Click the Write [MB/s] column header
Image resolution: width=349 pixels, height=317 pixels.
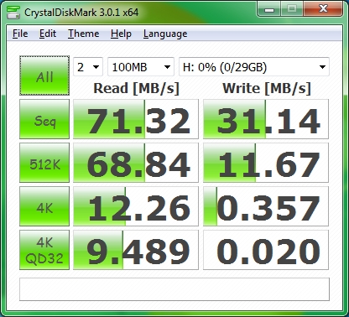(267, 89)
